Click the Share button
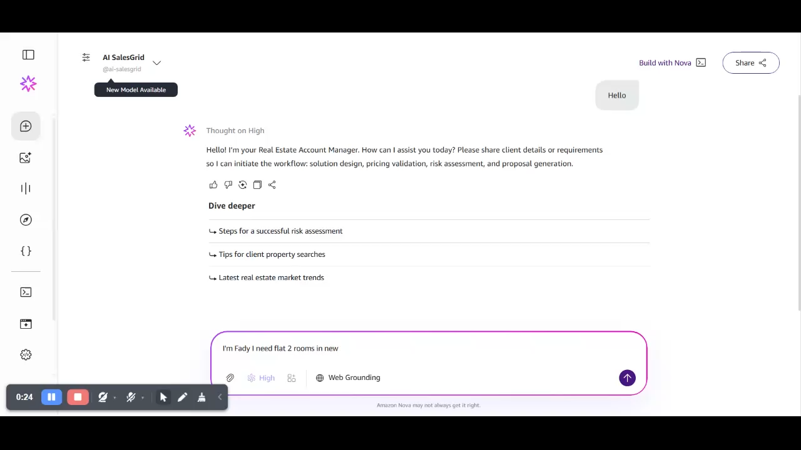The image size is (801, 450). tap(750, 62)
